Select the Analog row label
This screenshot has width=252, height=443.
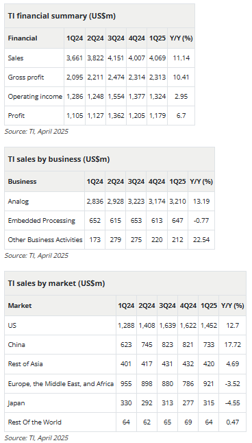[x=18, y=202]
